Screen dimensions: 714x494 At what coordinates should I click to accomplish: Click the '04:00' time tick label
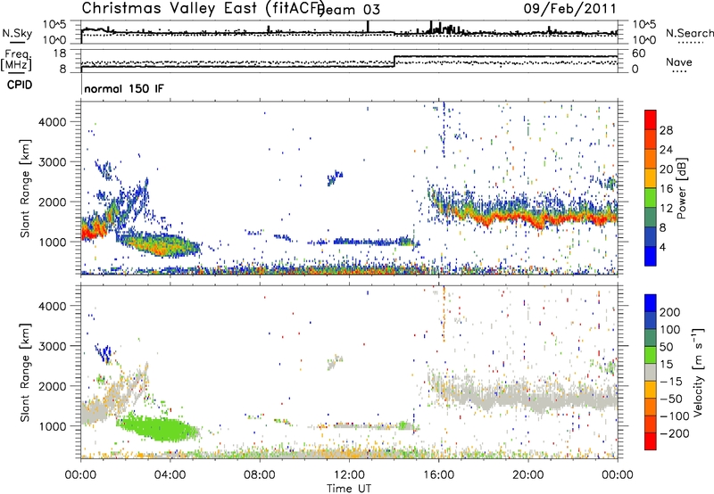point(170,475)
